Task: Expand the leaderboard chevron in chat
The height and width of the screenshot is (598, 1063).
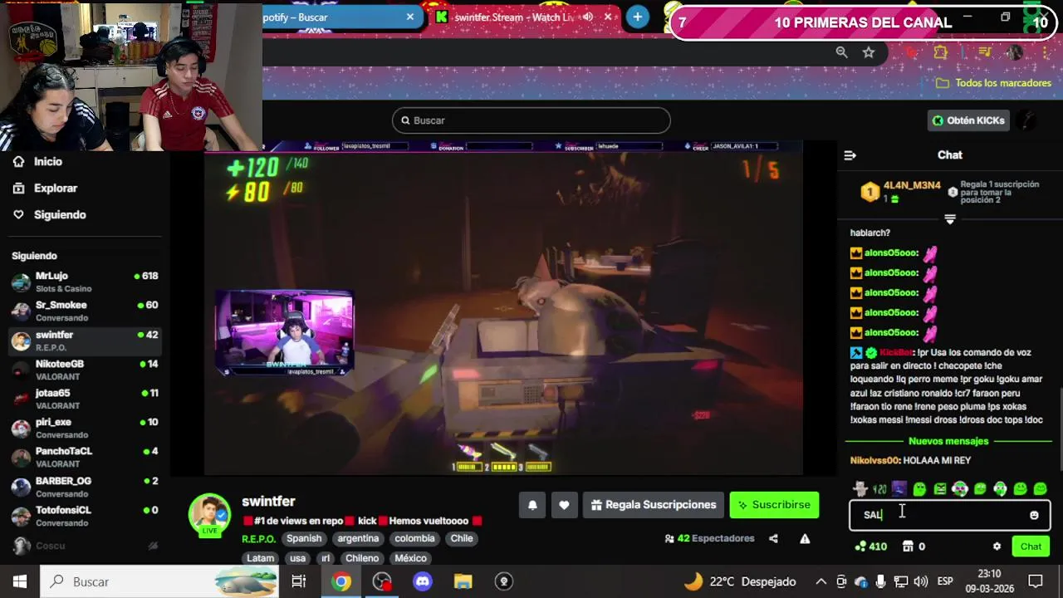Action: point(950,219)
